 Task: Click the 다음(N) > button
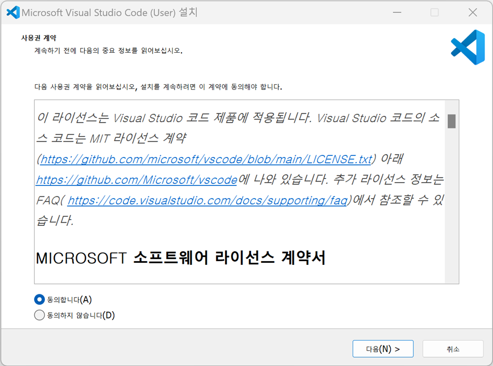[383, 349]
